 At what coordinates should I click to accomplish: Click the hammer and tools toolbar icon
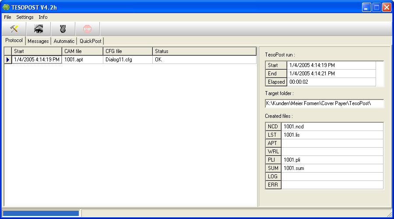pyautogui.click(x=14, y=29)
